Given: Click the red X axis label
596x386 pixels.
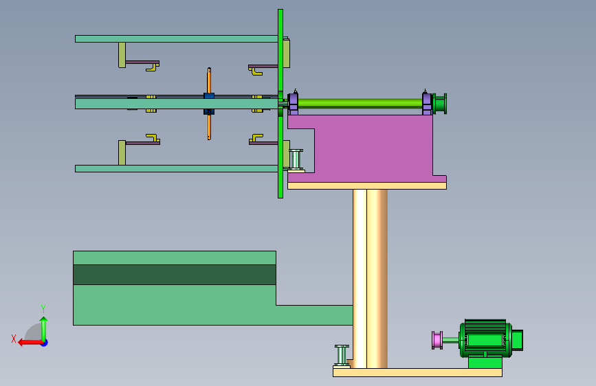Looking at the screenshot, I should 14,339.
